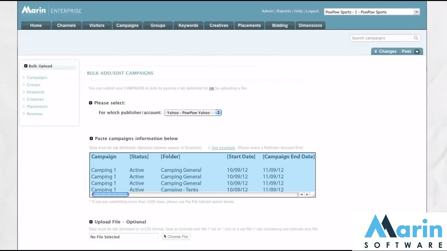Click the square icon beside Please select
Viewport: 447px width, 251px height.
coord(91,103)
